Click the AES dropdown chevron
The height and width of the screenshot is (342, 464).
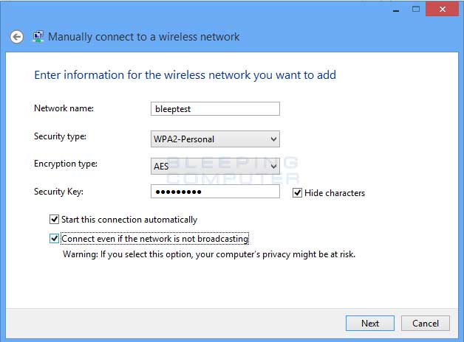pyautogui.click(x=273, y=166)
